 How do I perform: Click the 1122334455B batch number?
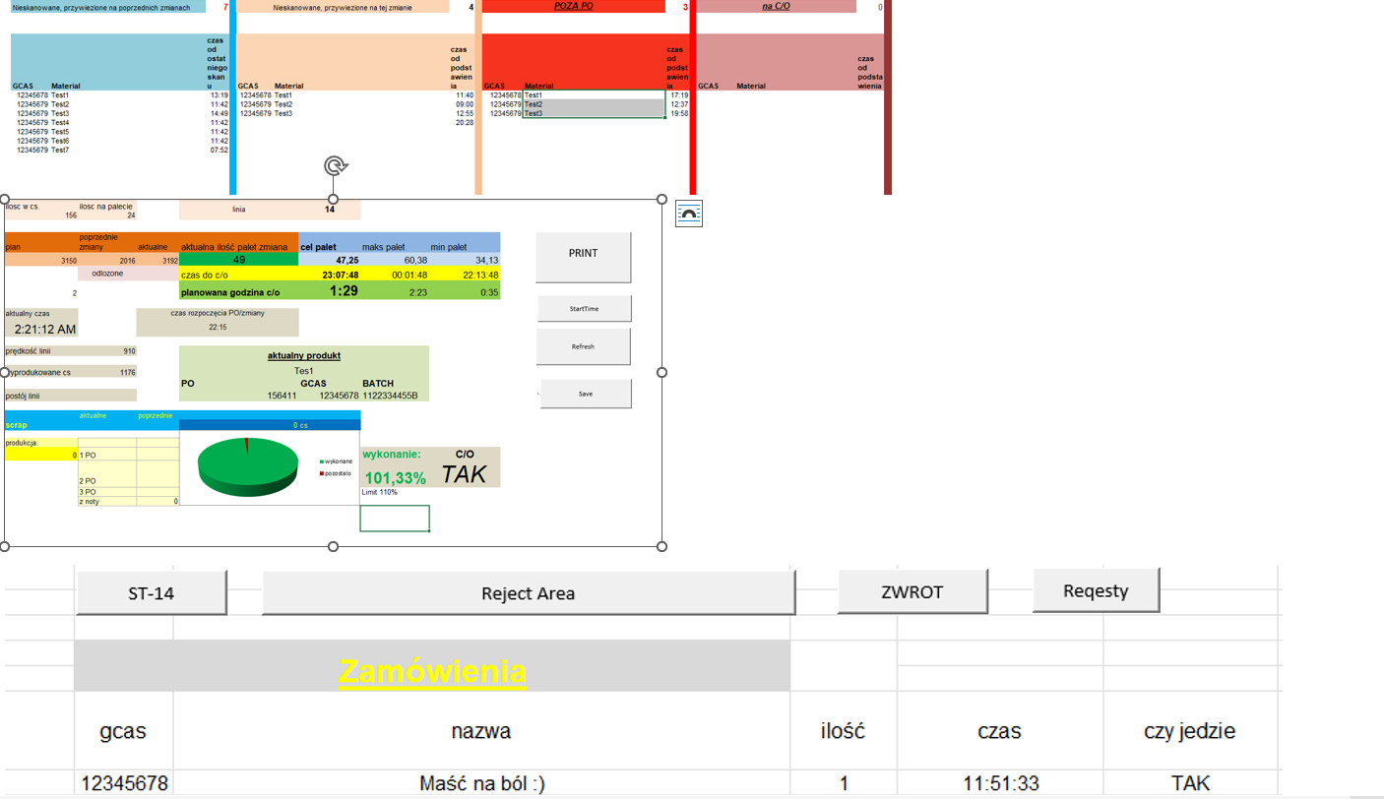(390, 396)
